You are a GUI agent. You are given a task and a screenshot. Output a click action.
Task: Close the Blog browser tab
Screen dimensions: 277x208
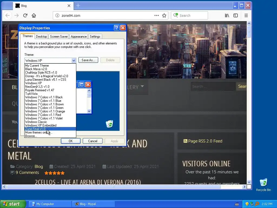69,6
